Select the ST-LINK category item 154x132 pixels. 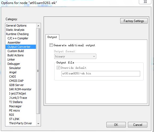(x=14, y=119)
